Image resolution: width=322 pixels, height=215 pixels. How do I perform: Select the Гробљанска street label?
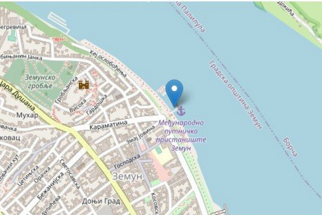(x=67, y=90)
